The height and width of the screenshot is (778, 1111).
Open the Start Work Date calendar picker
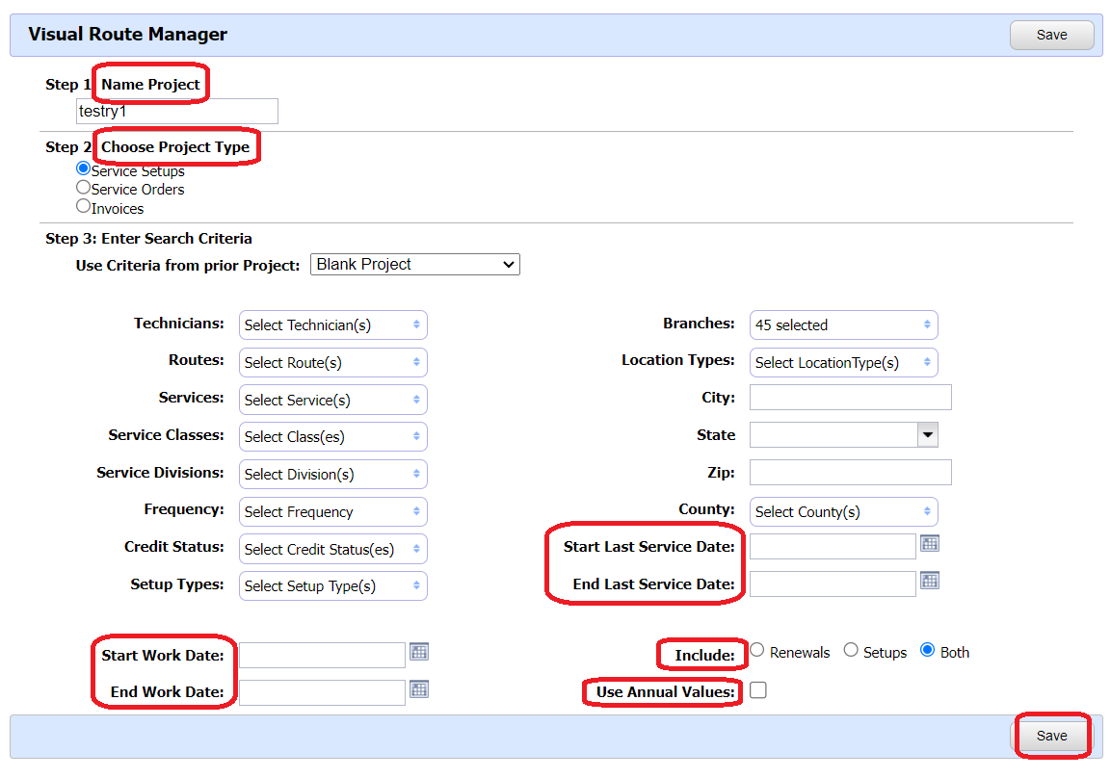pos(418,652)
